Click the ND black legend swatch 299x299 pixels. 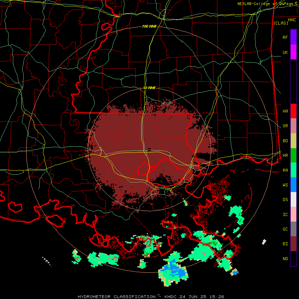293,258
